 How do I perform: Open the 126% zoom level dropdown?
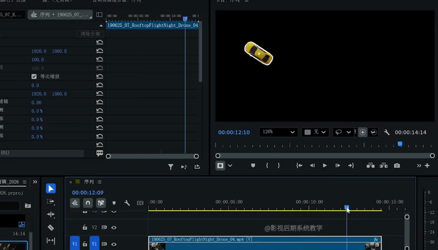coord(278,132)
